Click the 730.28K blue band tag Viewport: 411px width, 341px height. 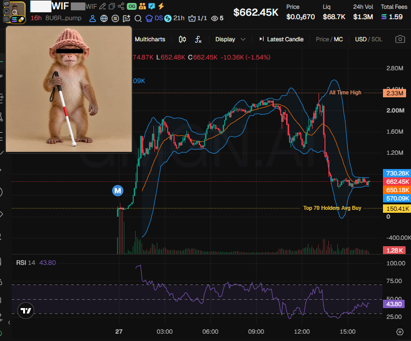pyautogui.click(x=397, y=173)
